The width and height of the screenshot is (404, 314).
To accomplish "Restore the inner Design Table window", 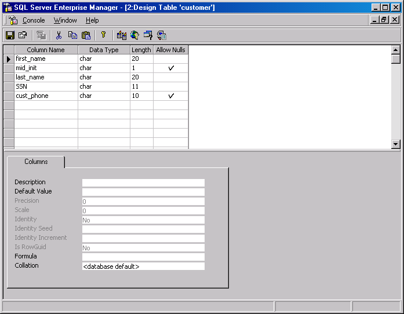I will pos(384,20).
